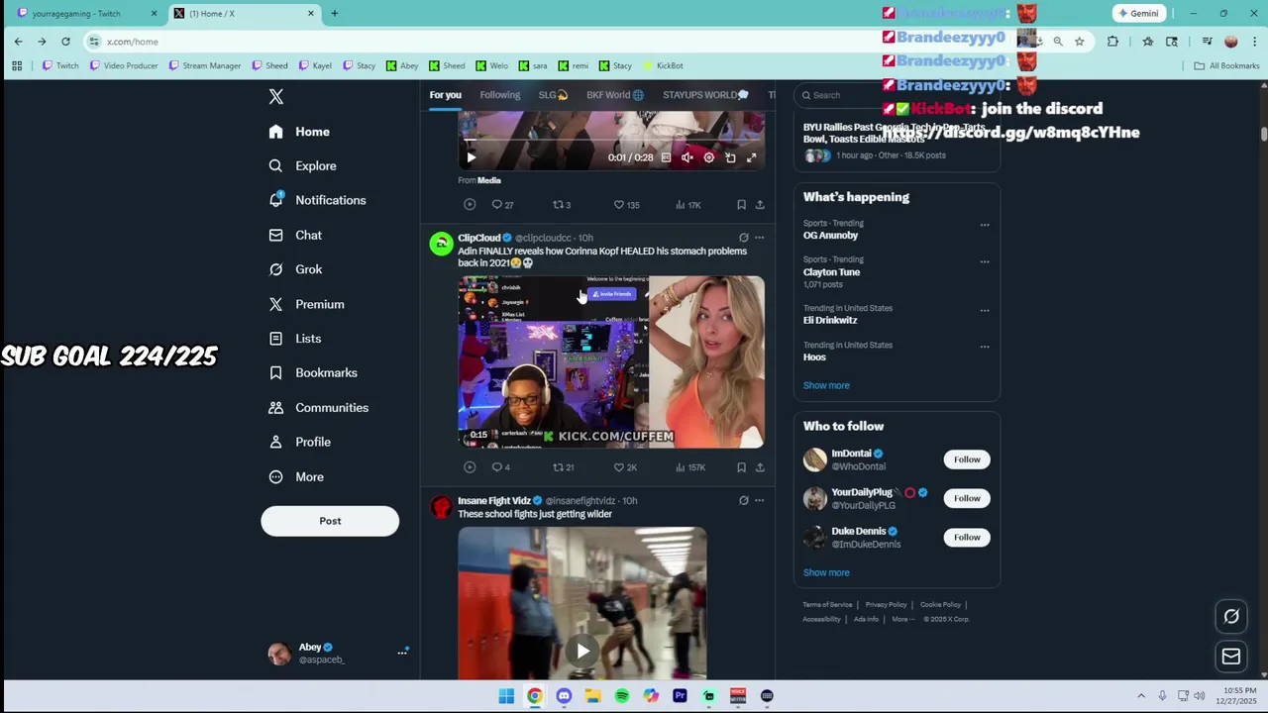Viewport: 1268px width, 713px height.
Task: Click the Grok icon on ClipCloud post
Action: coord(743,238)
